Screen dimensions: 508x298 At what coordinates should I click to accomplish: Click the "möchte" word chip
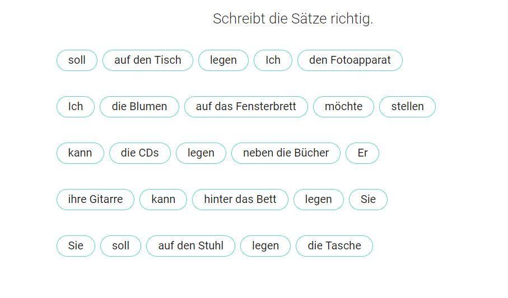coord(343,107)
